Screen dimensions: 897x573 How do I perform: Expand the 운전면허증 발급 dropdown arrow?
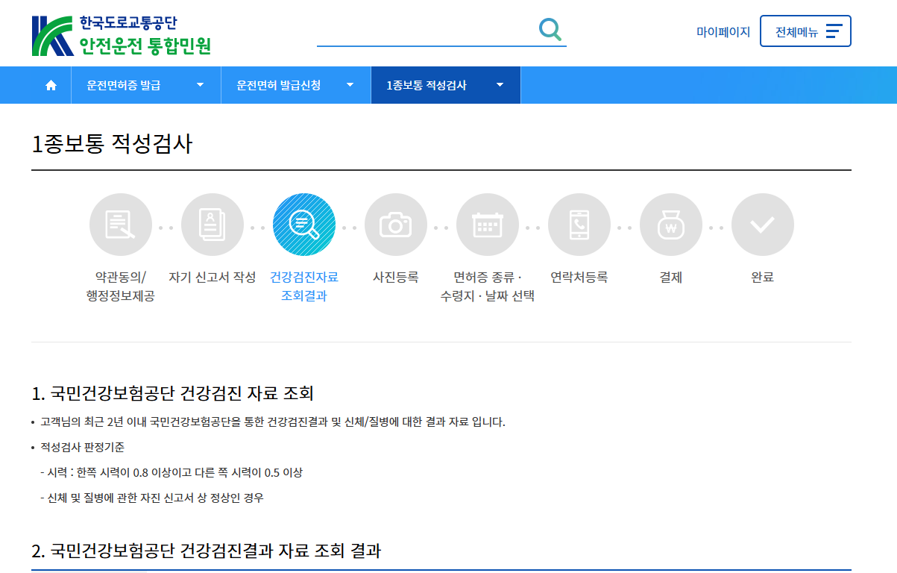pyautogui.click(x=199, y=84)
